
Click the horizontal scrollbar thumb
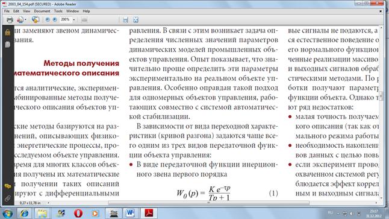(209, 203)
